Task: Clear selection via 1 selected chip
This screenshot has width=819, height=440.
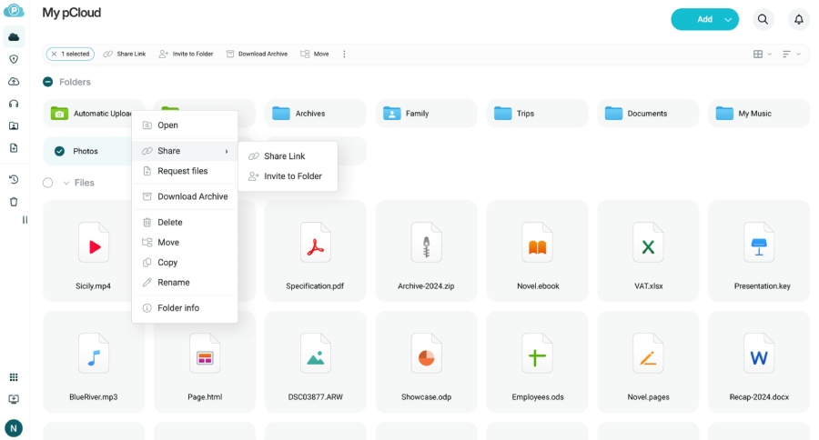Action: click(70, 55)
